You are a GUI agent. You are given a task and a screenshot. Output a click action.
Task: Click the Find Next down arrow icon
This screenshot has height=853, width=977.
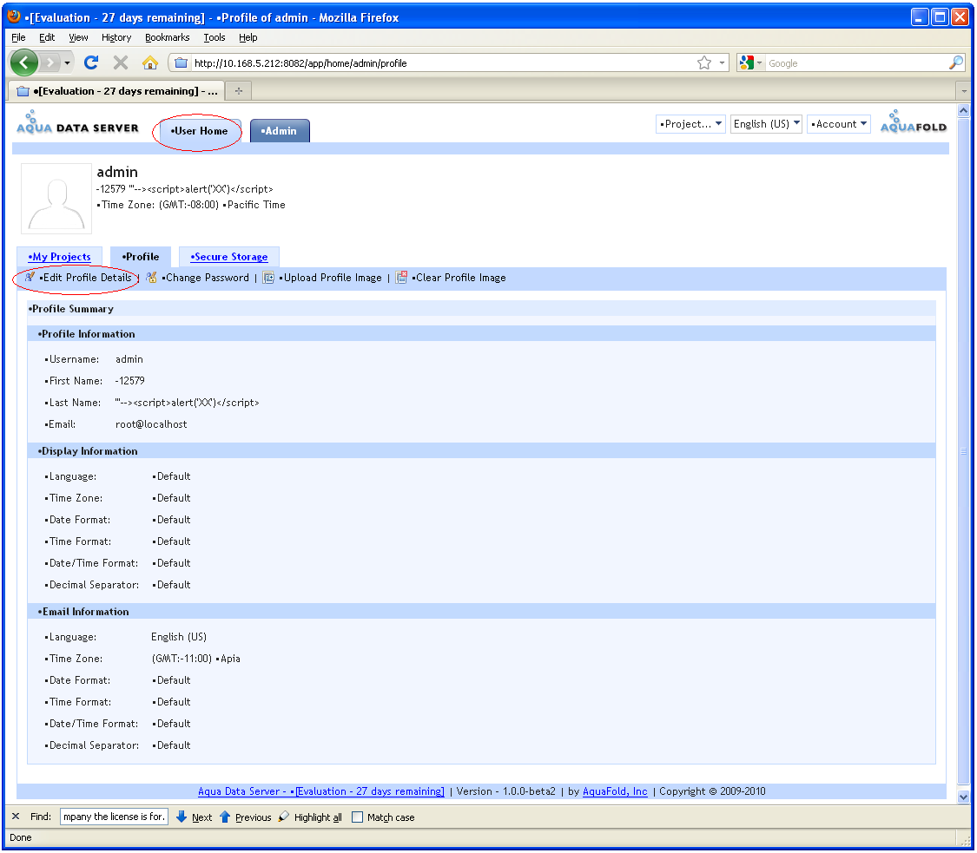pos(182,817)
